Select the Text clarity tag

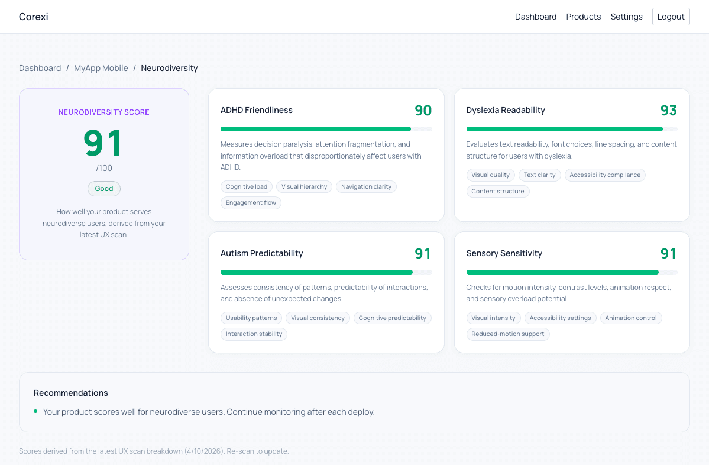pyautogui.click(x=539, y=175)
